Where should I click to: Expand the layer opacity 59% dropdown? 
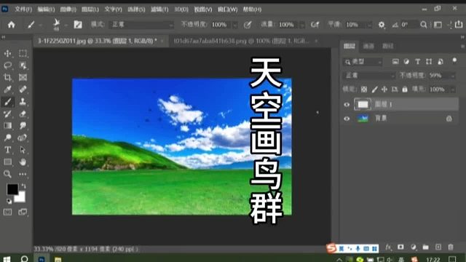point(452,76)
